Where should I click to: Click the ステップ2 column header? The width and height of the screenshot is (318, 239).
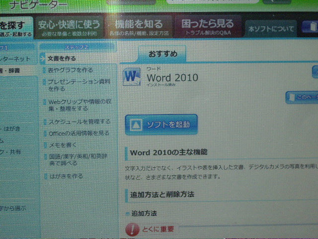pyautogui.click(x=78, y=47)
